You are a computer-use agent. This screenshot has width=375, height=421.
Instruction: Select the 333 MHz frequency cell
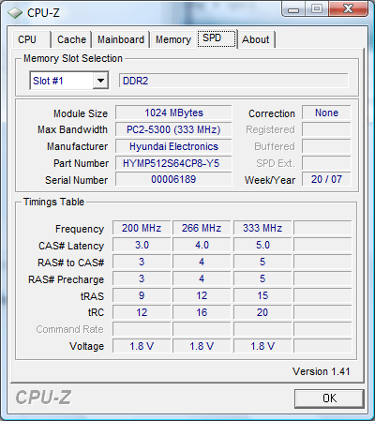(x=262, y=228)
